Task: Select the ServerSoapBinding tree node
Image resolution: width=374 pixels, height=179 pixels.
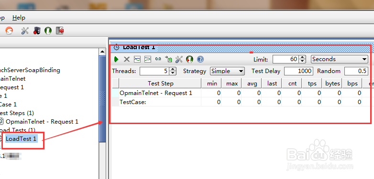Action: coord(30,70)
